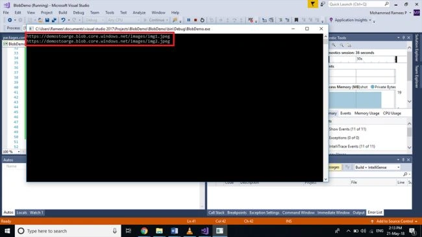Open the Analyze menu
Screen dimensions: 422x237
[x=139, y=12]
